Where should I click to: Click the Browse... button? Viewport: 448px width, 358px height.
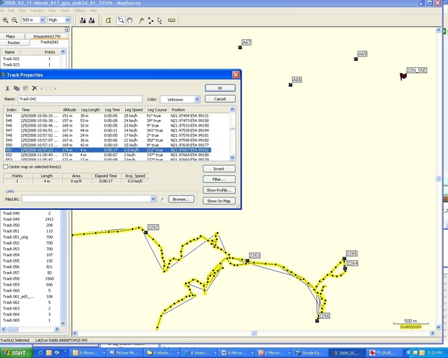tap(181, 199)
